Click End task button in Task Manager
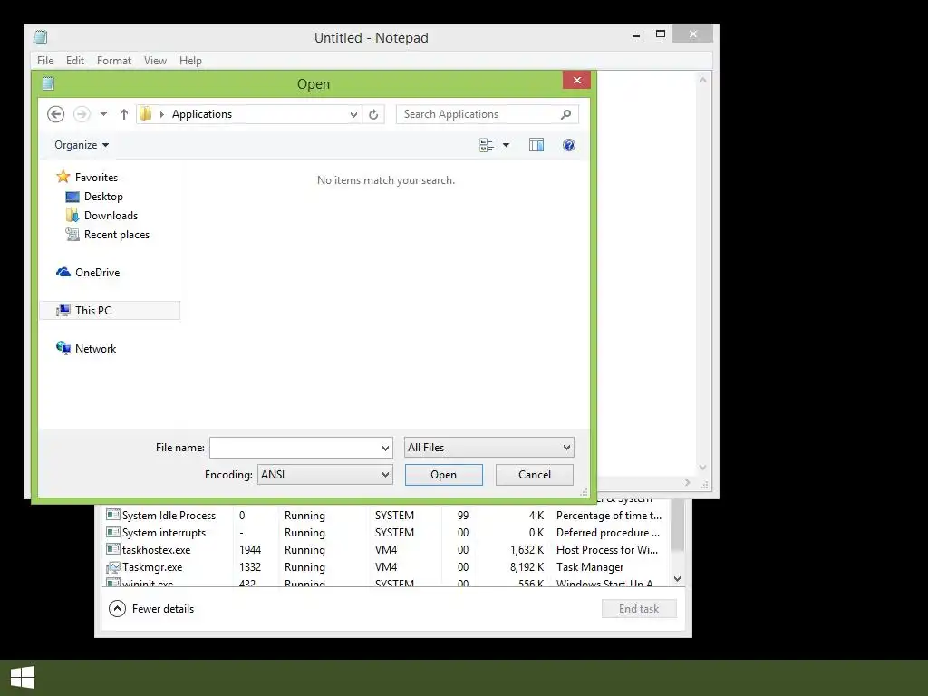The width and height of the screenshot is (928, 696). click(x=639, y=608)
